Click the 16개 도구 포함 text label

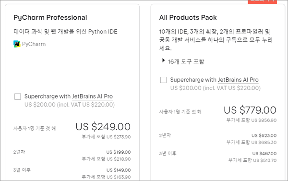pyautogui.click(x=186, y=61)
